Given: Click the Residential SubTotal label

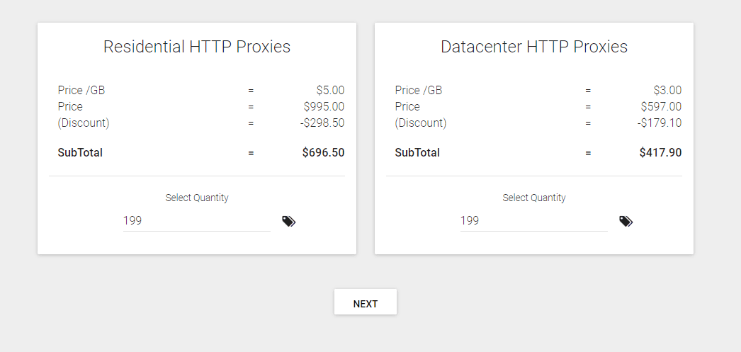Looking at the screenshot, I should (x=80, y=152).
